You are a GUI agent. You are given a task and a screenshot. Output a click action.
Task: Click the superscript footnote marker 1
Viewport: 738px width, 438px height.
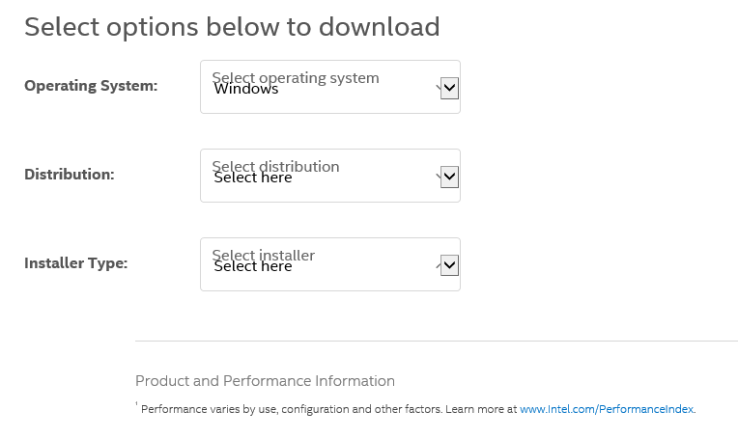click(x=137, y=405)
